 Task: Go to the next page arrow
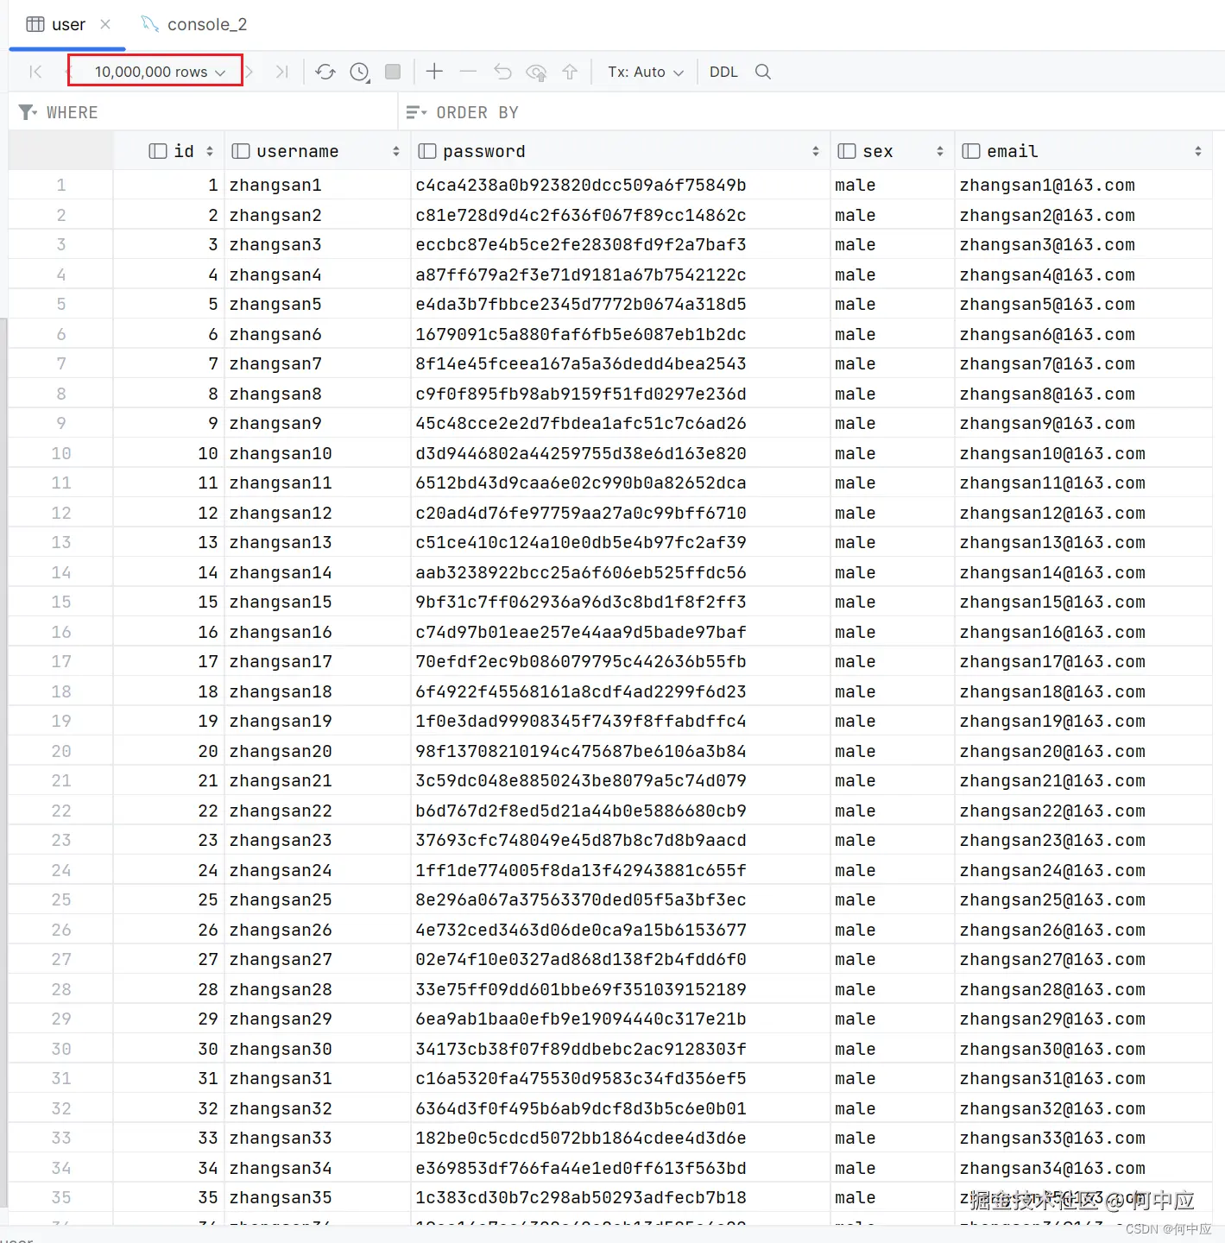coord(249,72)
